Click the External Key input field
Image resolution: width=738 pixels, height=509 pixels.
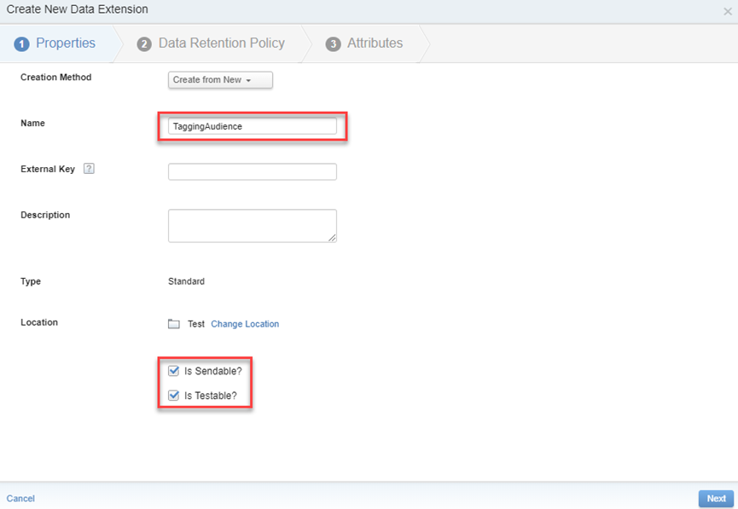pos(253,171)
